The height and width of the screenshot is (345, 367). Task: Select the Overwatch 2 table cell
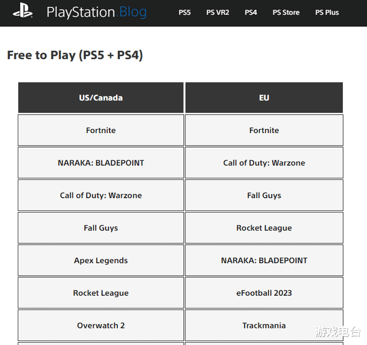coord(101,326)
